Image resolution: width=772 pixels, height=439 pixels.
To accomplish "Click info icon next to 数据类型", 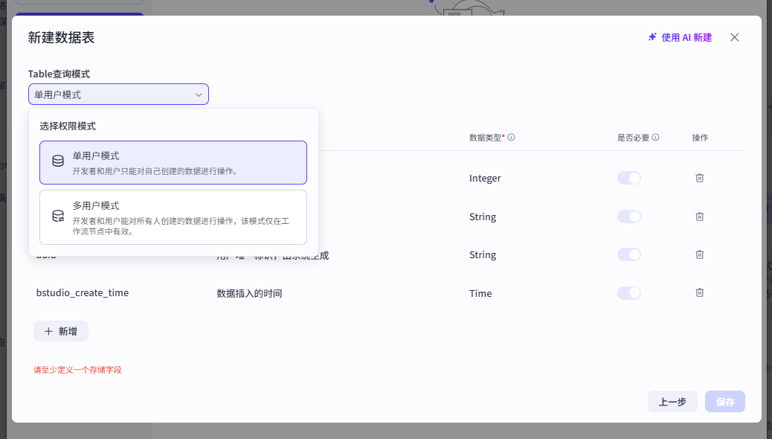I will pos(512,138).
